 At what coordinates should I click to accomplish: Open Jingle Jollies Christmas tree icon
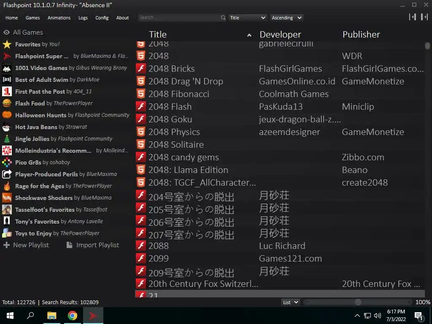[7, 139]
